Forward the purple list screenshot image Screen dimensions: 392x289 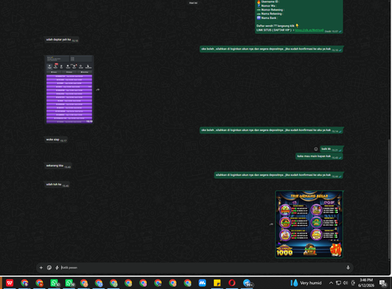[97, 90]
